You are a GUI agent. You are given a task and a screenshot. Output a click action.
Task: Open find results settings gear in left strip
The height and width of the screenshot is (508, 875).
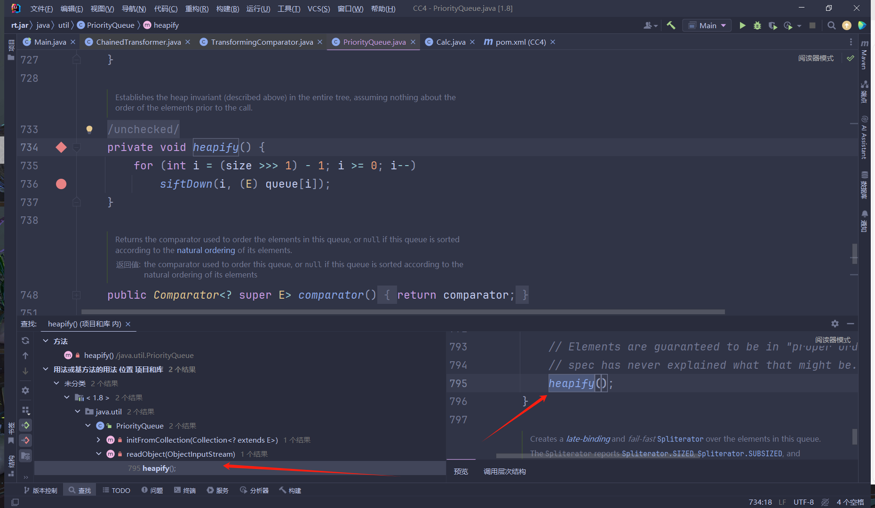(25, 390)
